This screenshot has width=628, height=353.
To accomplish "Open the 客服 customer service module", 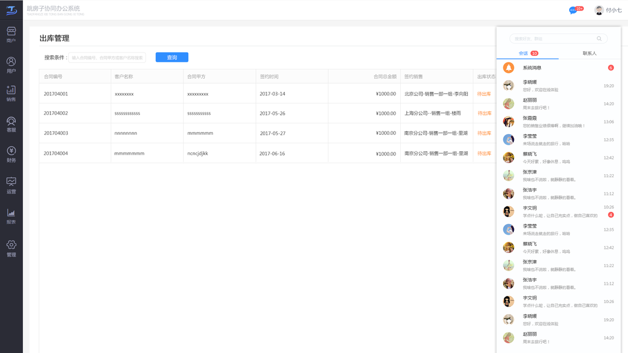I will 11,125.
